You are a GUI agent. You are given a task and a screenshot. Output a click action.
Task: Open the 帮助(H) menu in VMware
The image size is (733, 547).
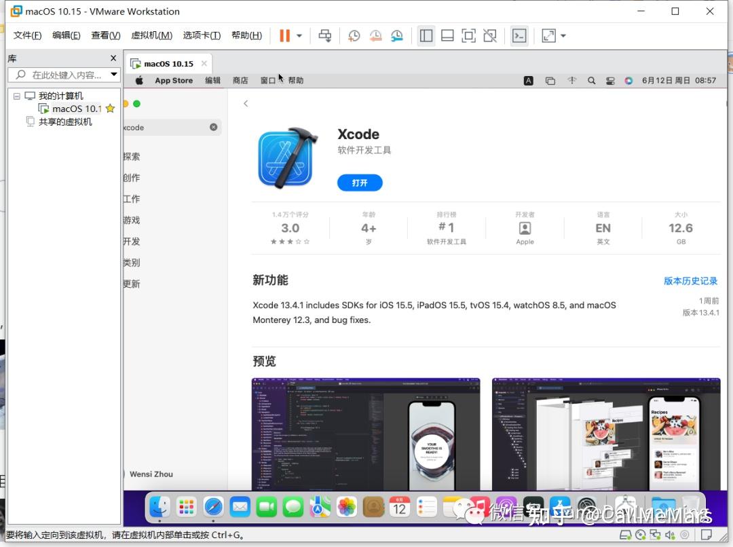247,35
